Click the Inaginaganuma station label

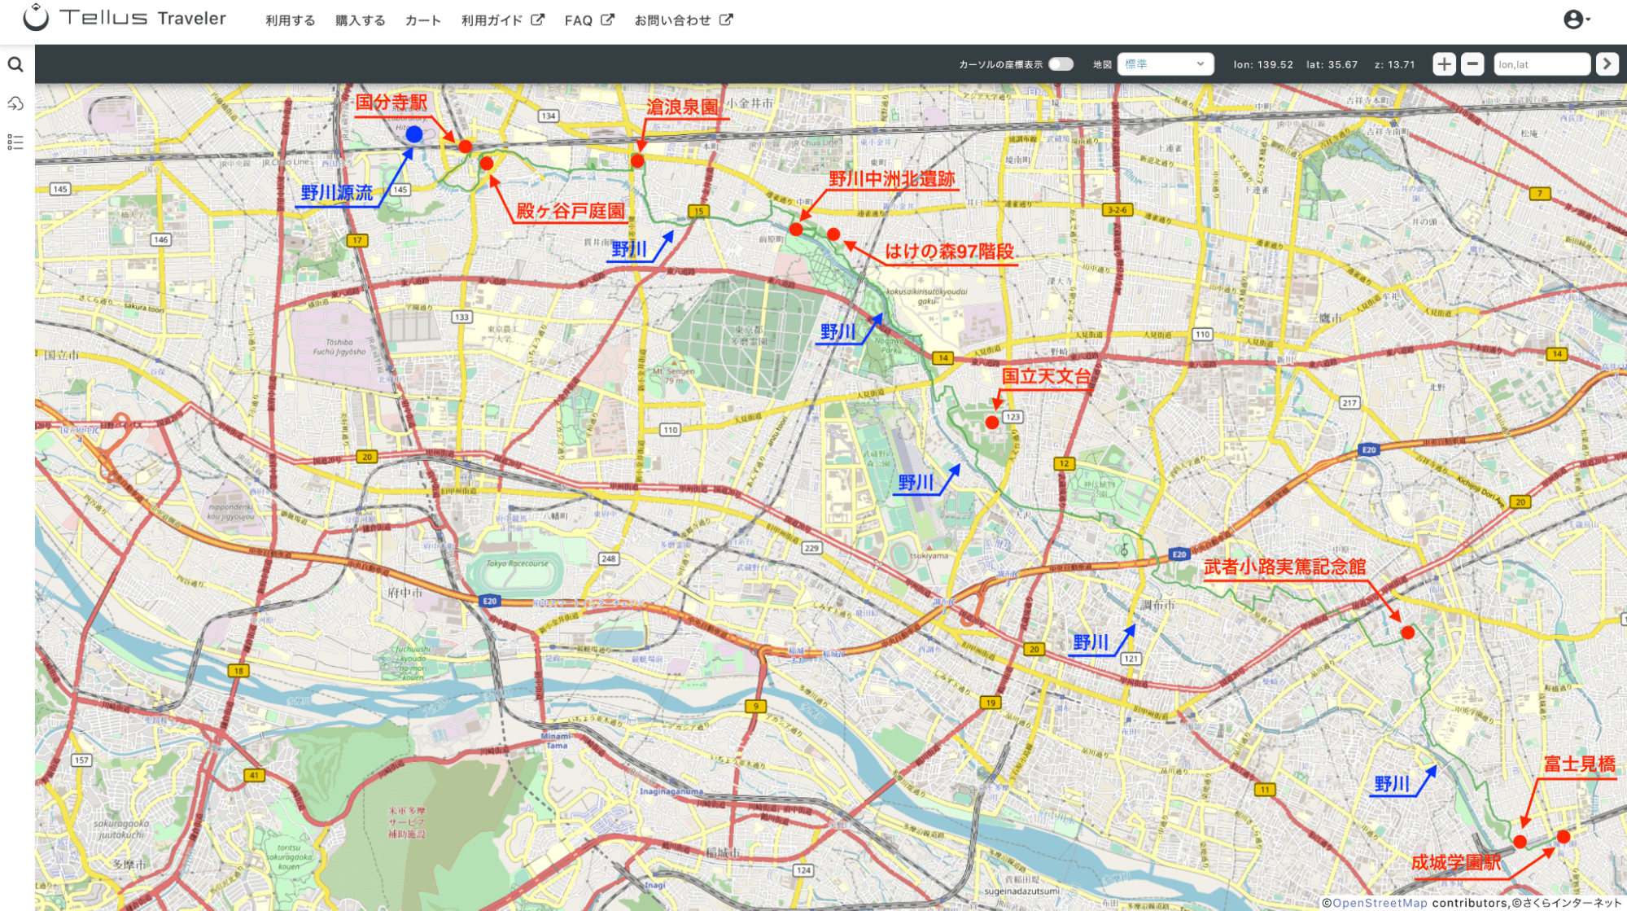(671, 791)
